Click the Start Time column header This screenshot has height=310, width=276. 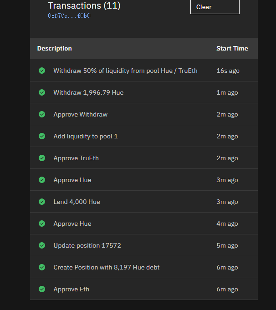tap(232, 48)
